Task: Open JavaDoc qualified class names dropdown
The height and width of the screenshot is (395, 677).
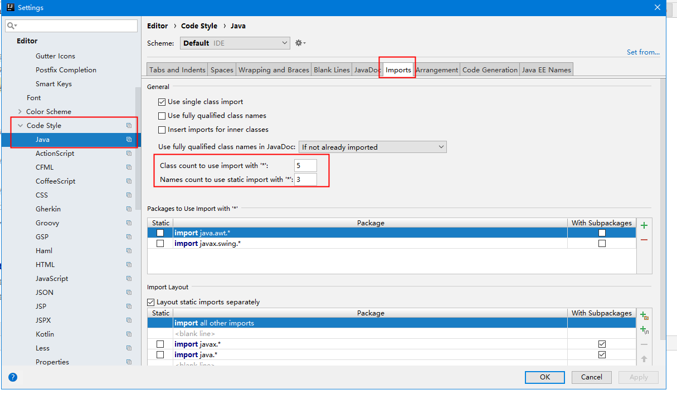Action: tap(373, 147)
